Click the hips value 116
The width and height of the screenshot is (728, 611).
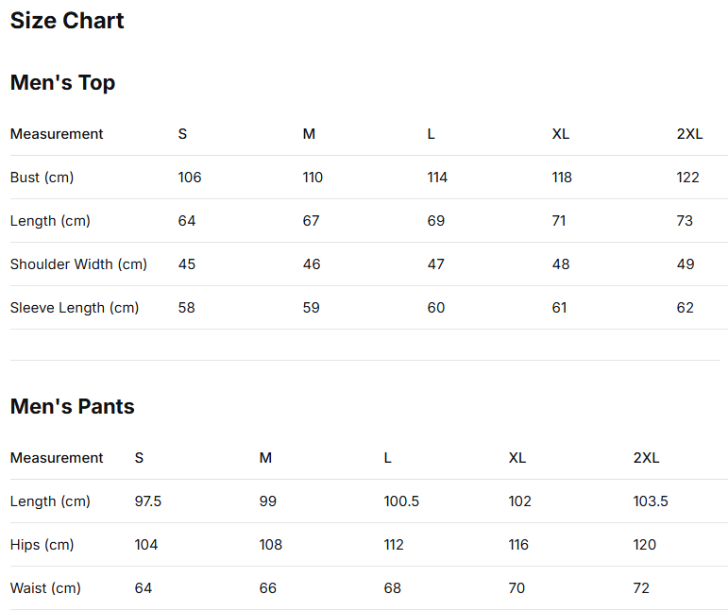coord(520,545)
